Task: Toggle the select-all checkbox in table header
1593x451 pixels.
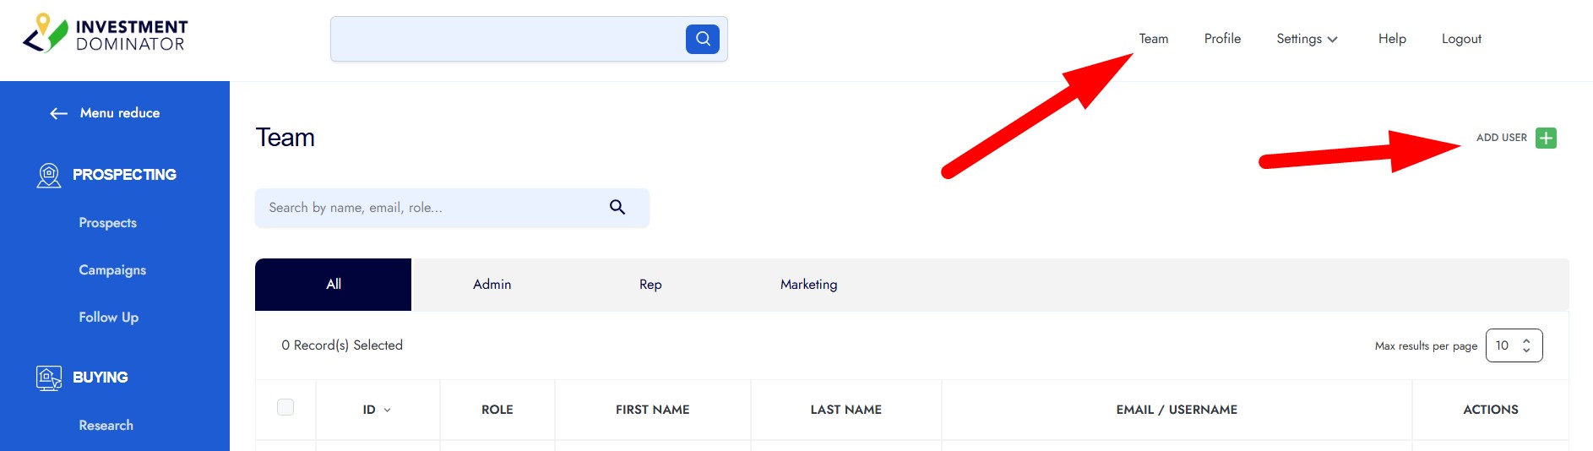Action: 285,407
